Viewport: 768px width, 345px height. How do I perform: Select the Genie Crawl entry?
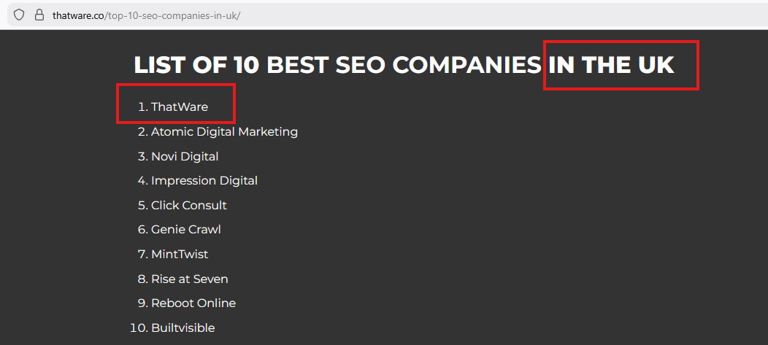coord(186,230)
